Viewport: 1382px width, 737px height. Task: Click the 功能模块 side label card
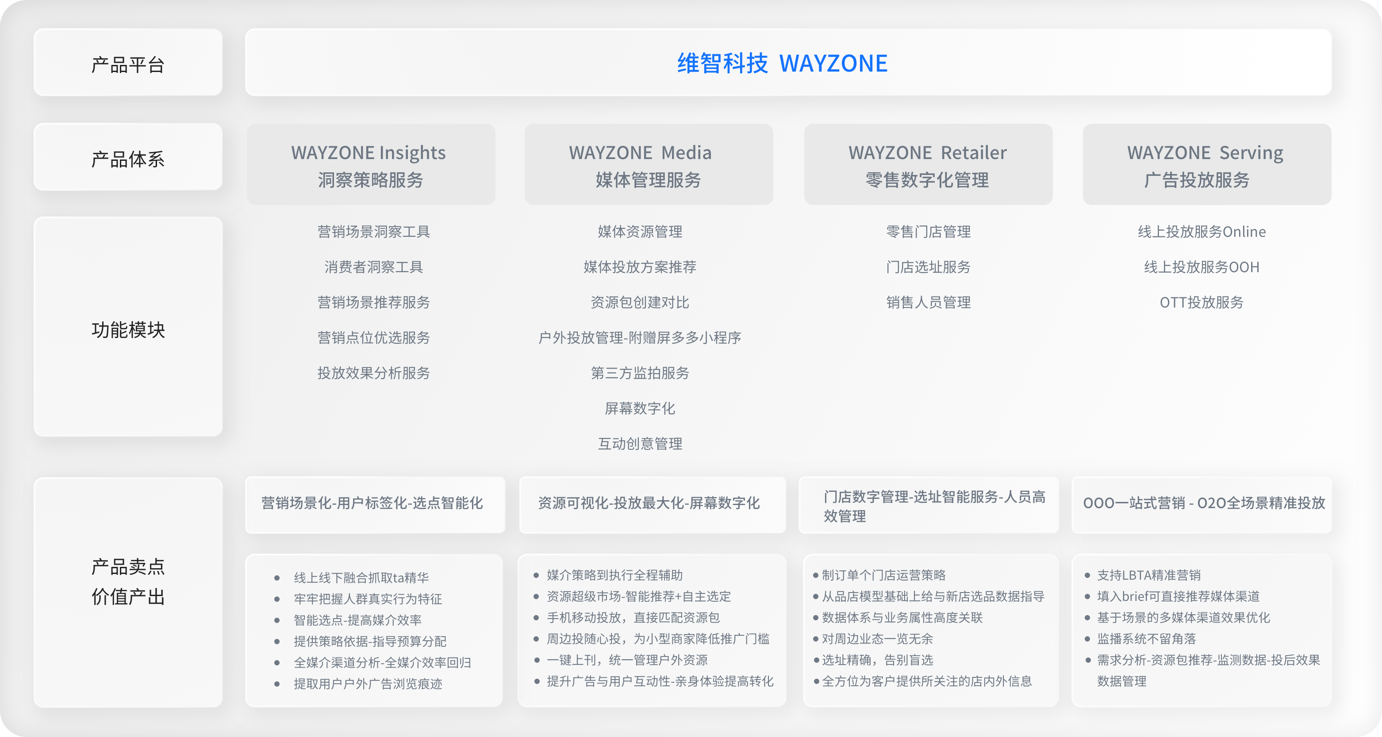point(128,327)
